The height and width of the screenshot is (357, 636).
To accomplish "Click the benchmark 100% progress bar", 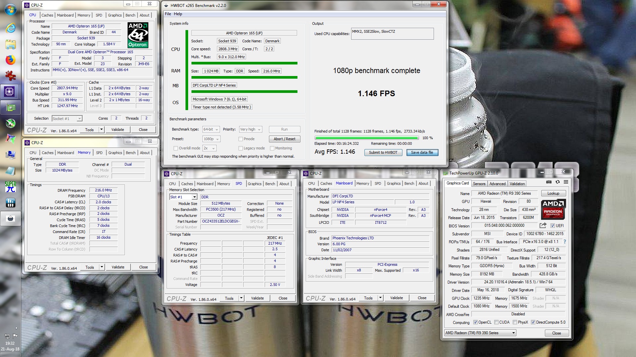I will click(x=367, y=138).
